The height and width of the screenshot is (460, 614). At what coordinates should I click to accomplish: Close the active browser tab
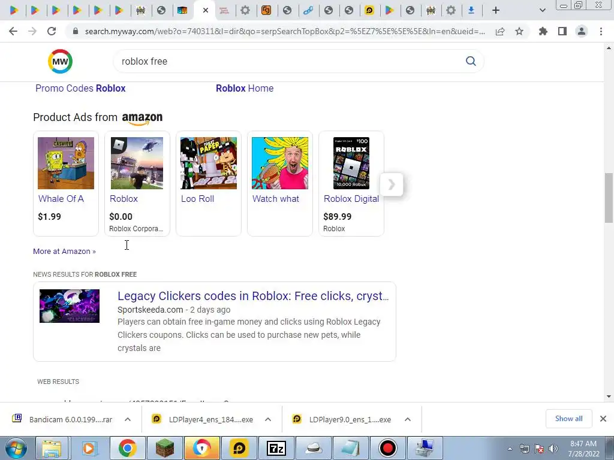[206, 10]
